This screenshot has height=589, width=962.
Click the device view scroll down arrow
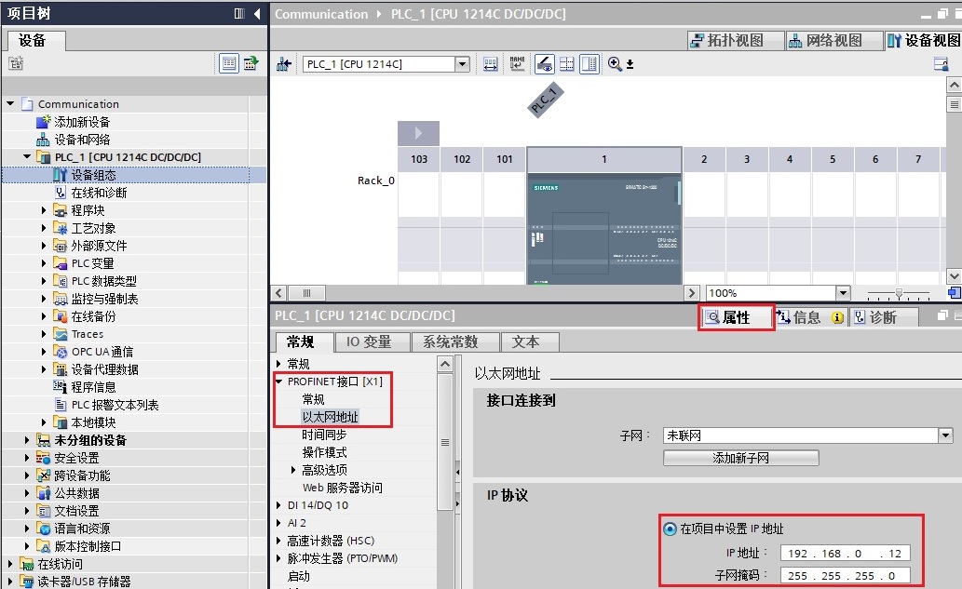tap(954, 276)
